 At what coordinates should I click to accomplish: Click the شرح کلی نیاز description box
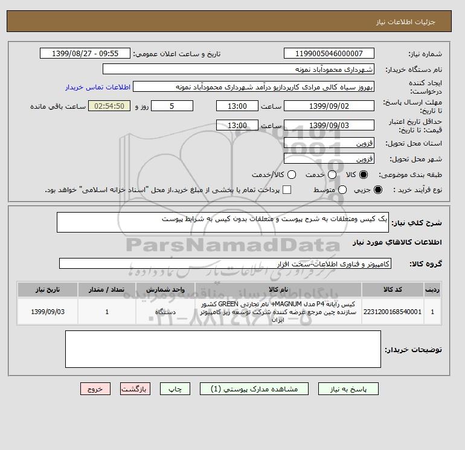[223, 222]
